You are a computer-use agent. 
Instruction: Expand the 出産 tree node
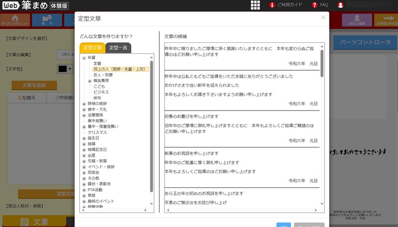click(x=84, y=155)
